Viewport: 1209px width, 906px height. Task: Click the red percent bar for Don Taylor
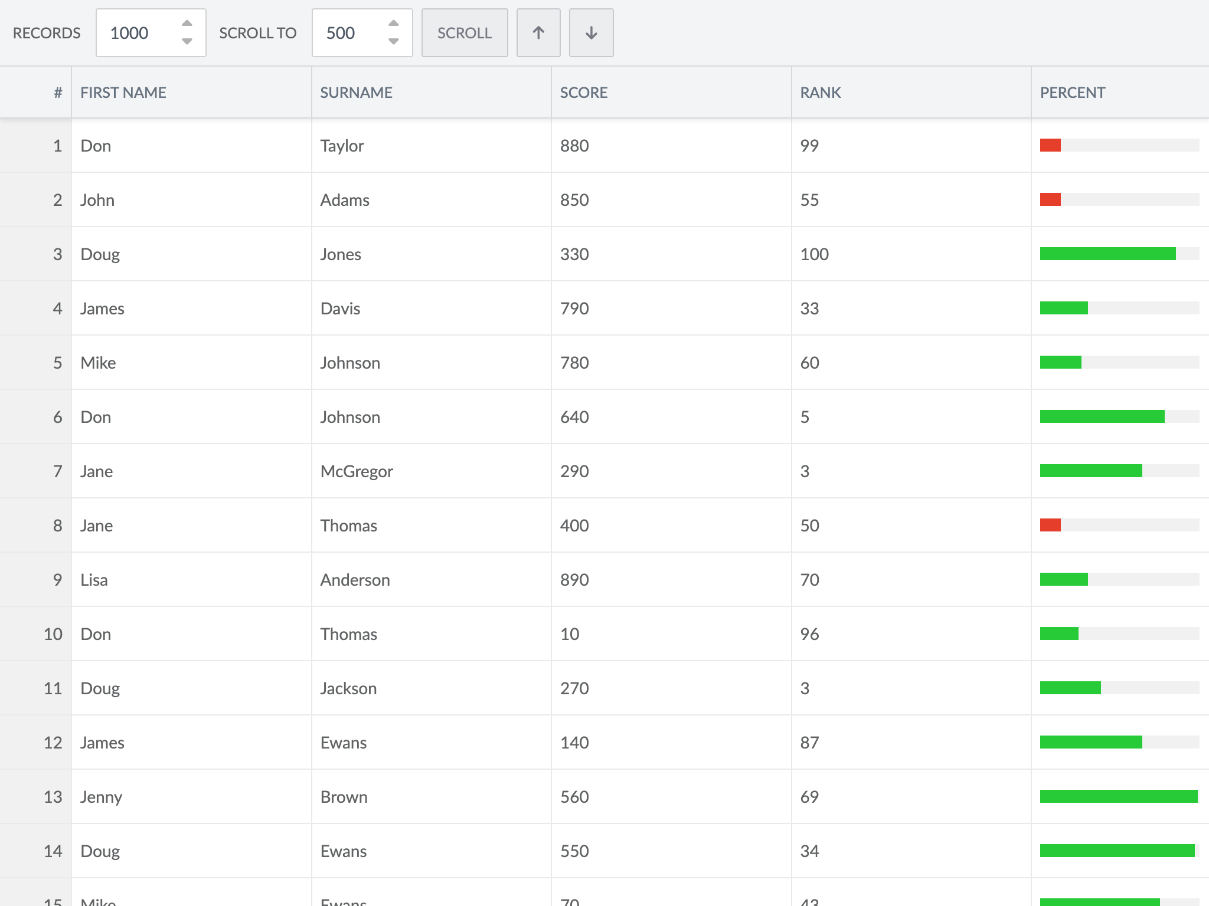pyautogui.click(x=1050, y=145)
